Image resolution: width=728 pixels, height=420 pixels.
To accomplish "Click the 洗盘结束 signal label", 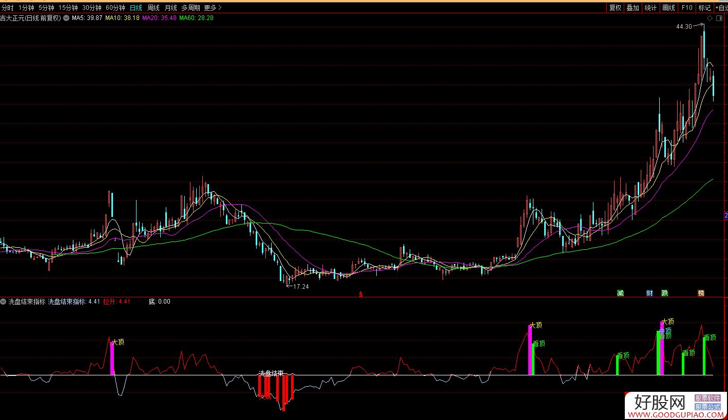I will click(271, 373).
